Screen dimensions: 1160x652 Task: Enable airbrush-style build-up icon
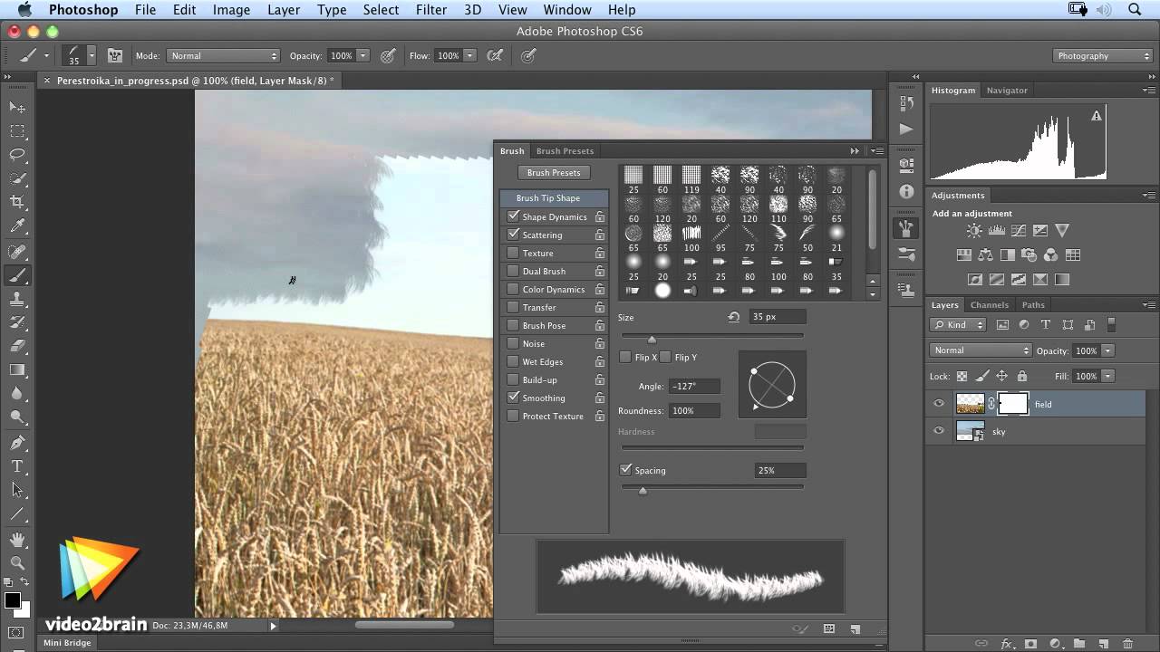tap(495, 55)
